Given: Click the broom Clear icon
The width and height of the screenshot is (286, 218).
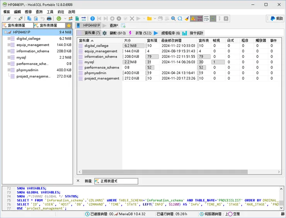Looking at the screenshot, I should click(186, 19).
